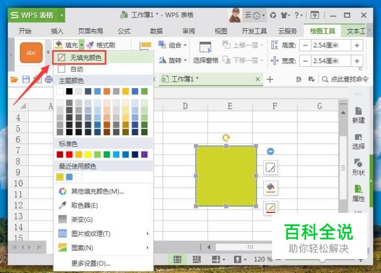
Task: Click the shape's rotation handle
Action: tap(226, 138)
